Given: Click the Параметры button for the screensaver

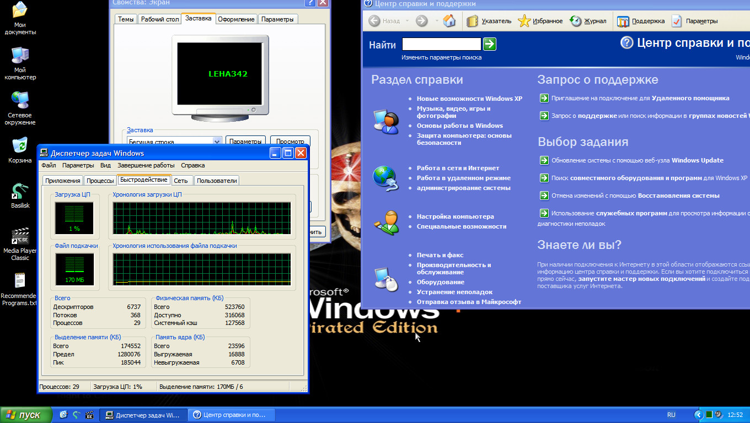Looking at the screenshot, I should tap(245, 142).
